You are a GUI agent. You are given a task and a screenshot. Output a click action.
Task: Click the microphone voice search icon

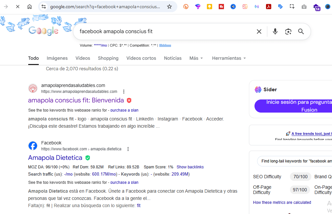275,32
